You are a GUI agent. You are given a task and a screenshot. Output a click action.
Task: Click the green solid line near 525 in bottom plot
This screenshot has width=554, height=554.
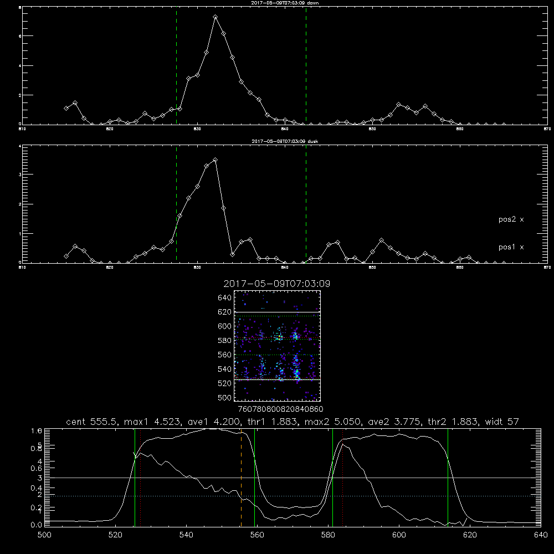tap(135, 477)
